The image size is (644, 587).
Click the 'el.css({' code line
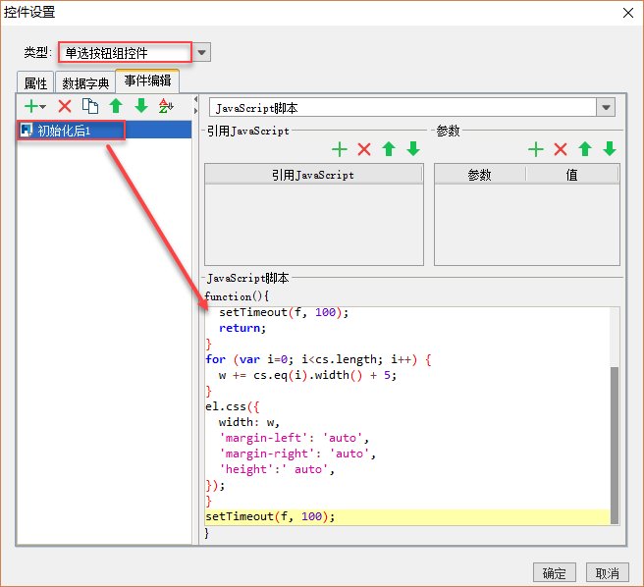[x=233, y=406]
